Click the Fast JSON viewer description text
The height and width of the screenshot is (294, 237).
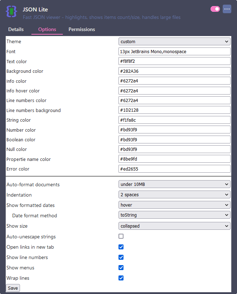coord(102,17)
